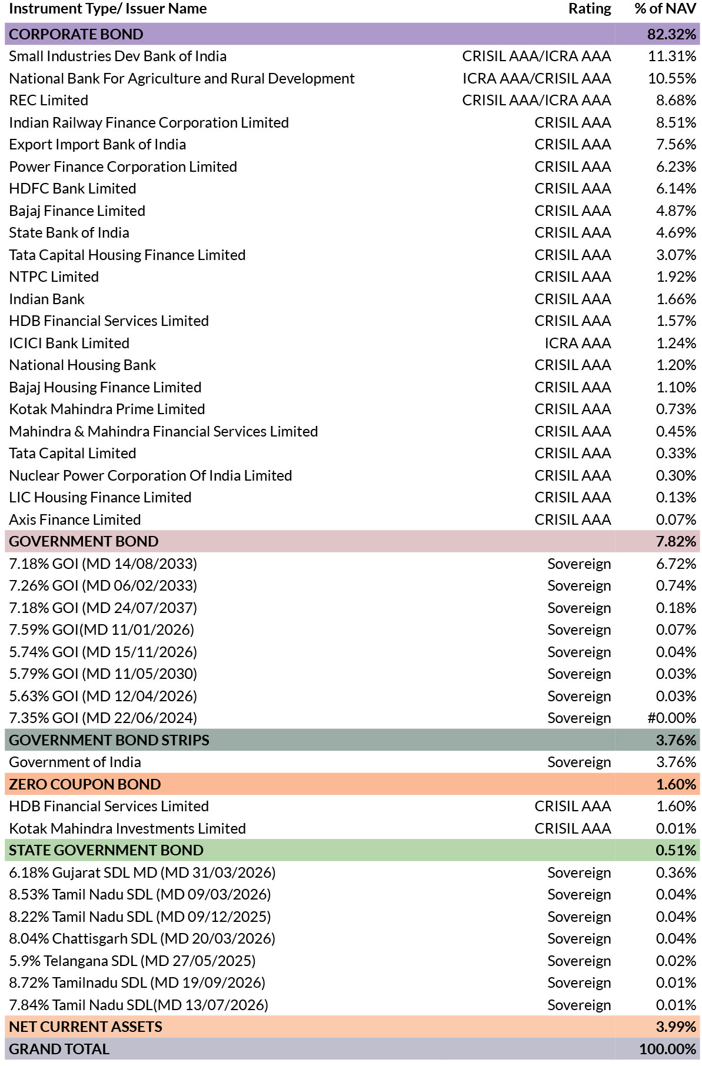Select the 82.32% corporate bond total
This screenshot has height=1066, width=702.
pyautogui.click(x=672, y=34)
